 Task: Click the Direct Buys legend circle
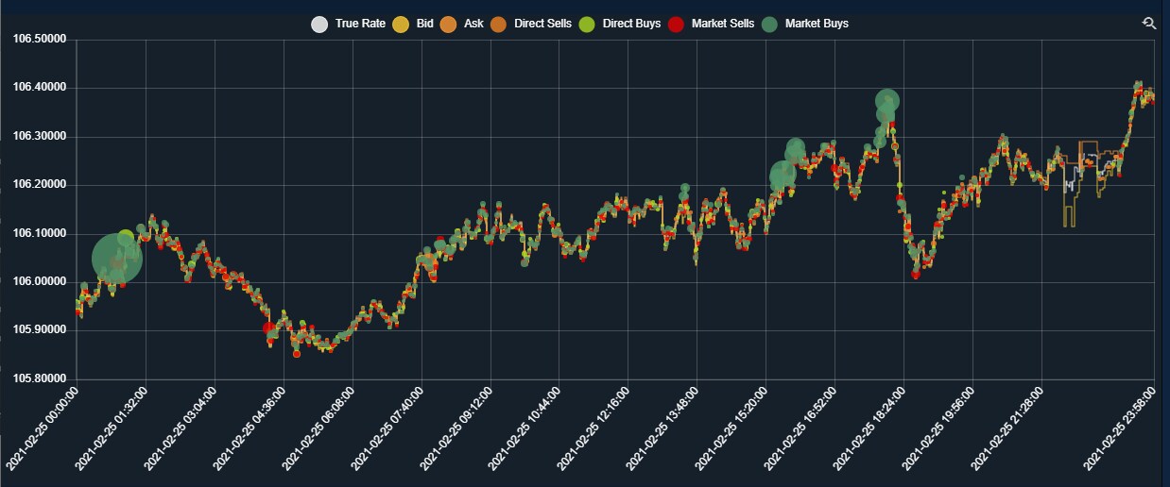(x=588, y=24)
